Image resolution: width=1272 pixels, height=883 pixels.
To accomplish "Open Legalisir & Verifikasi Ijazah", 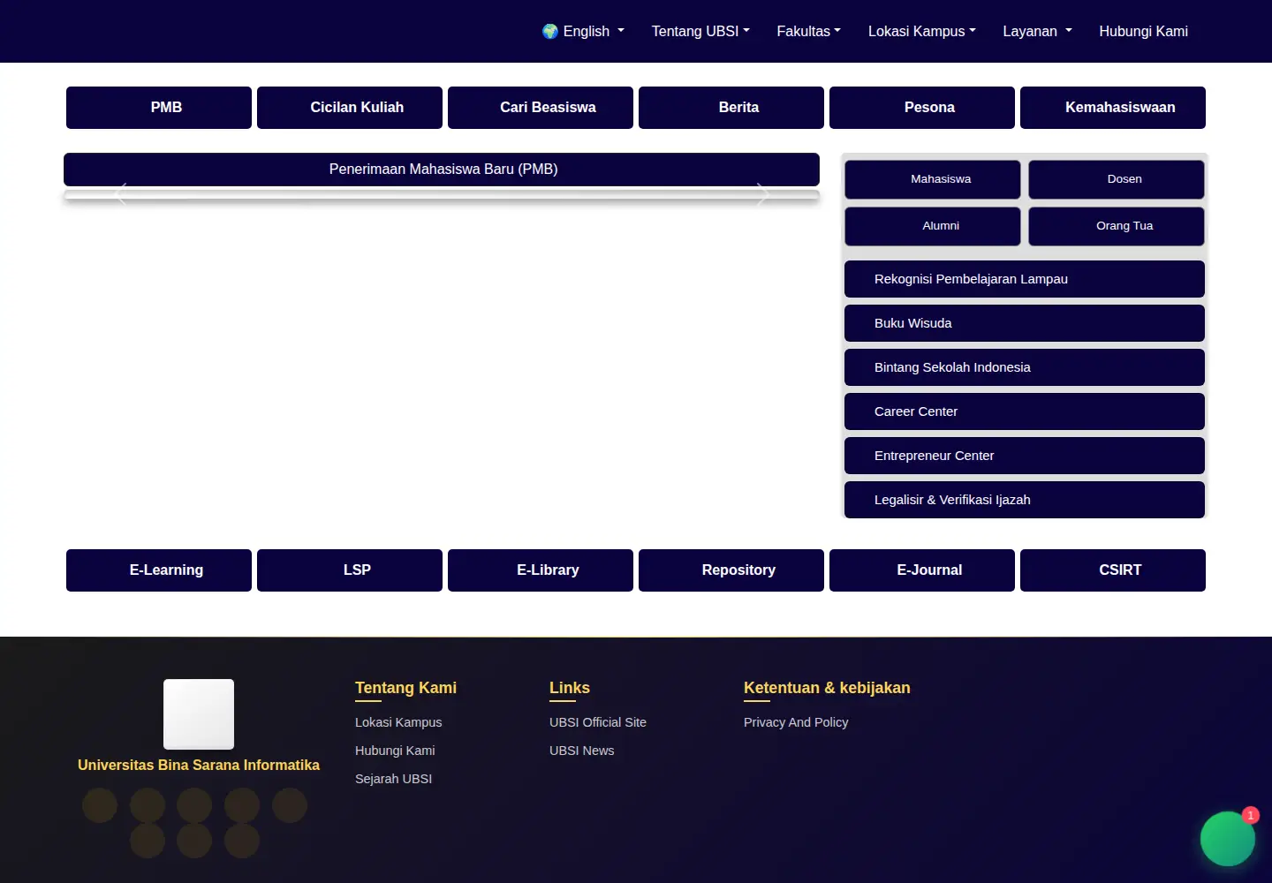I will 1025,500.
